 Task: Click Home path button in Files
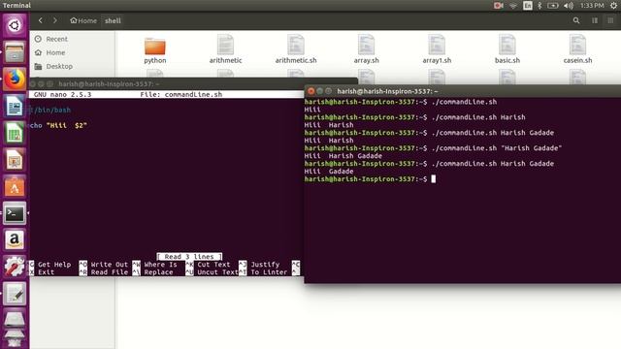click(x=83, y=20)
